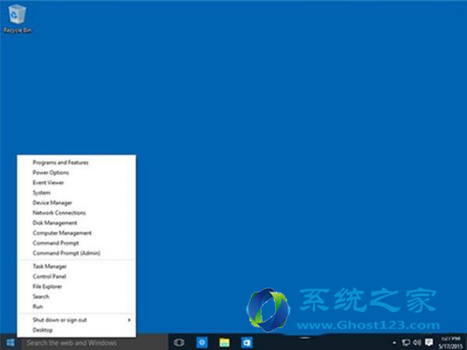
Task: Launch Disk Management
Action: click(x=77, y=223)
